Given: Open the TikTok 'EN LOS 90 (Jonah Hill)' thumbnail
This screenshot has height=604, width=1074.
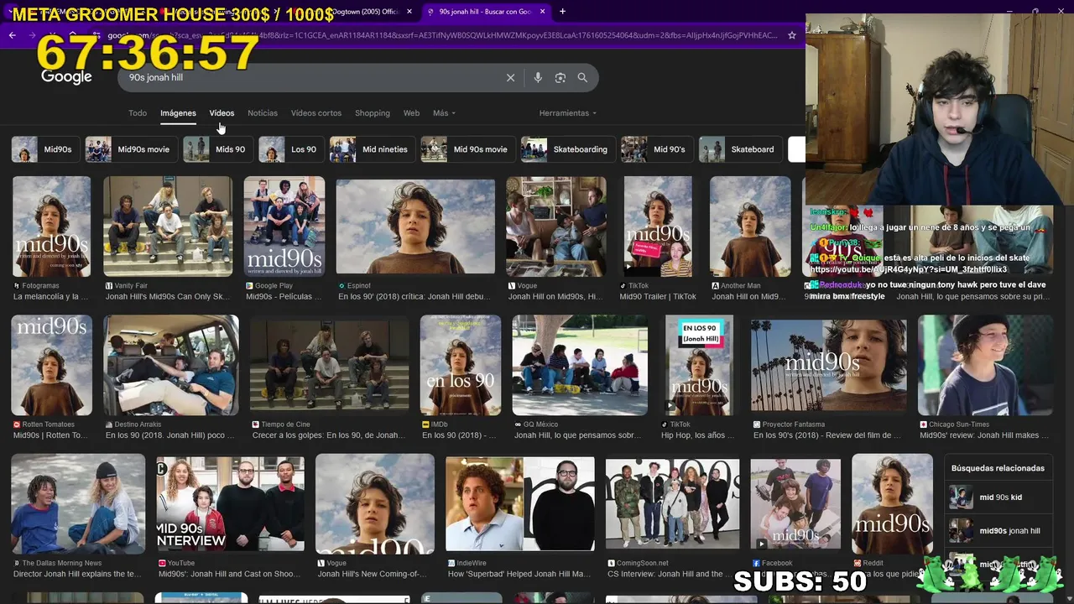Looking at the screenshot, I should tap(699, 365).
